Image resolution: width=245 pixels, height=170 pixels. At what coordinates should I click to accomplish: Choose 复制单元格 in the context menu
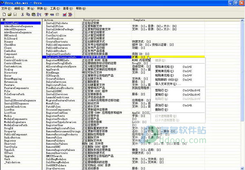(178, 71)
